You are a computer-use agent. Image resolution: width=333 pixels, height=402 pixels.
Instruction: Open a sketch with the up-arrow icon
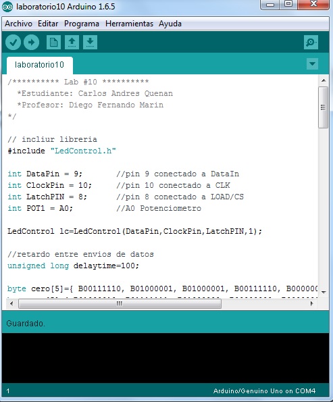pos(72,42)
